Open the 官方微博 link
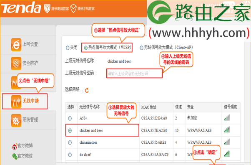The image size is (251, 165). coord(25,146)
